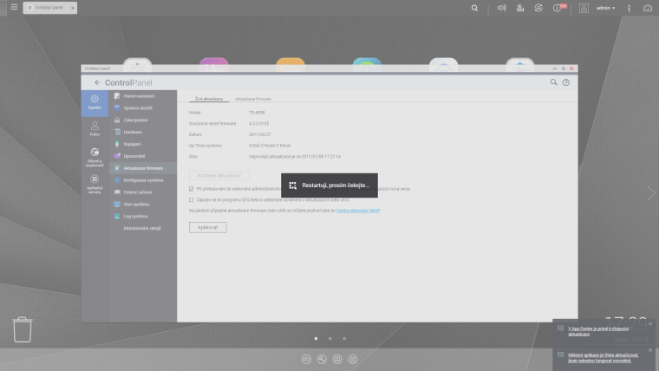Open the dashboard gauge icon
The height and width of the screenshot is (371, 659).
pyautogui.click(x=648, y=8)
